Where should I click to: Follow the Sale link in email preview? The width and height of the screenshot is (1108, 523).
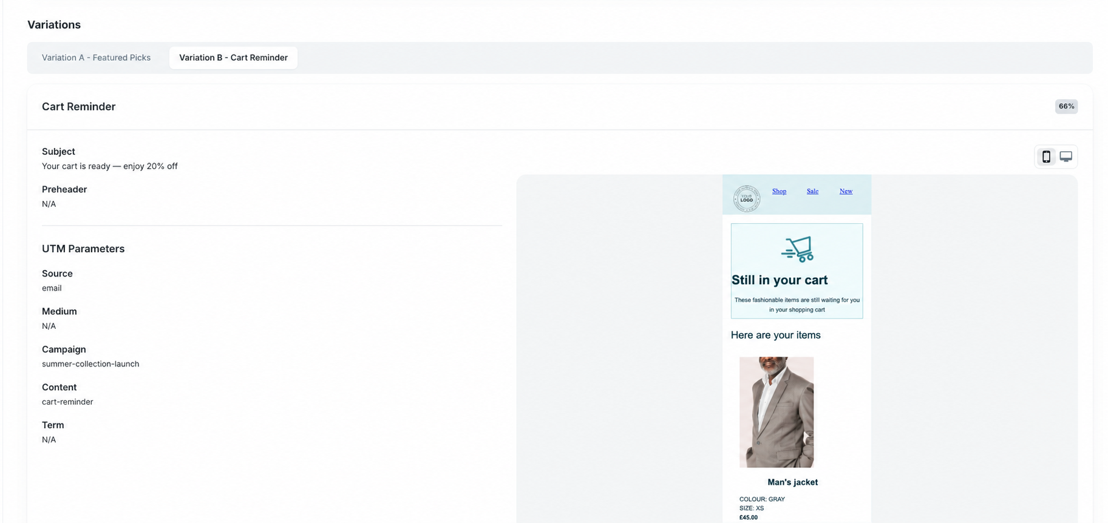[812, 191]
